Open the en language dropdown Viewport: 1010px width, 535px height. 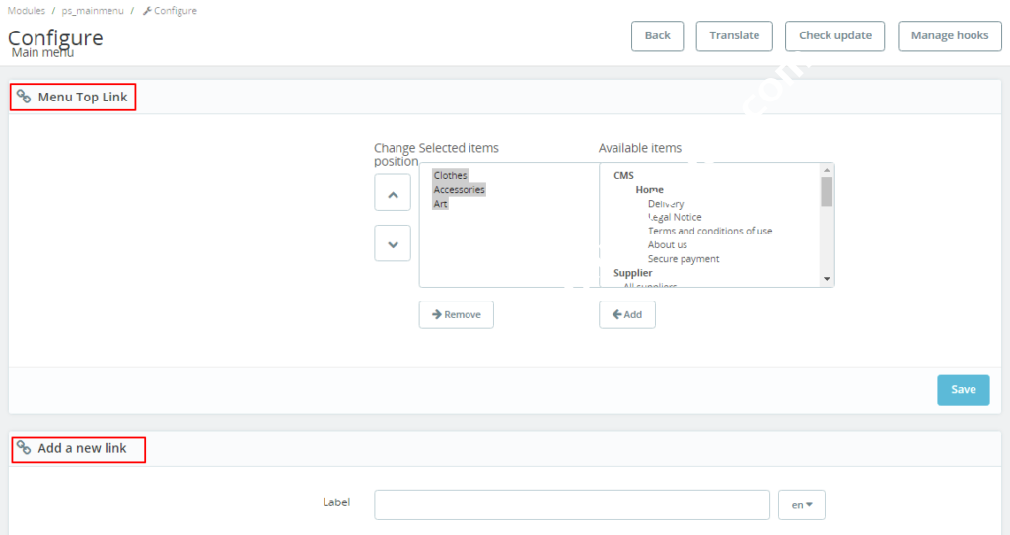tap(801, 504)
